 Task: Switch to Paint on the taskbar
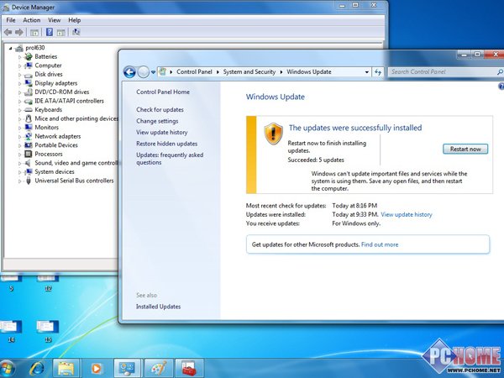[159, 369]
